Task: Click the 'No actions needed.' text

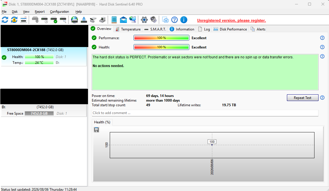Action: (x=108, y=66)
